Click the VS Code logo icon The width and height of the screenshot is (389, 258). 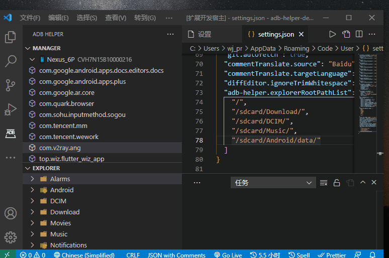[x=8, y=18]
